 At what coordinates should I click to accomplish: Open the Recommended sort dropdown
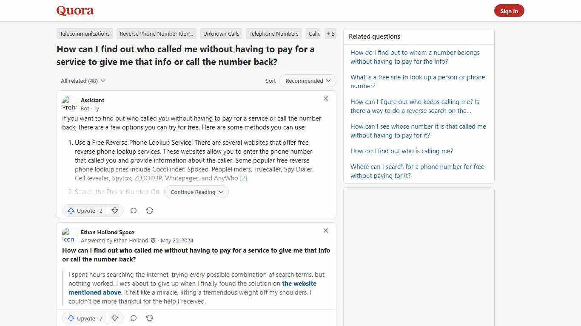(x=307, y=81)
